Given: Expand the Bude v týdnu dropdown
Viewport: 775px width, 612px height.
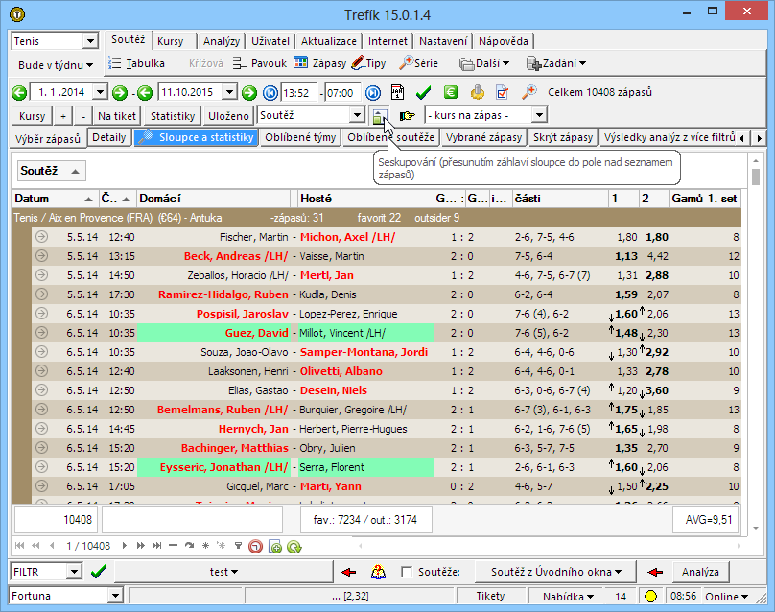Looking at the screenshot, I should (56, 65).
